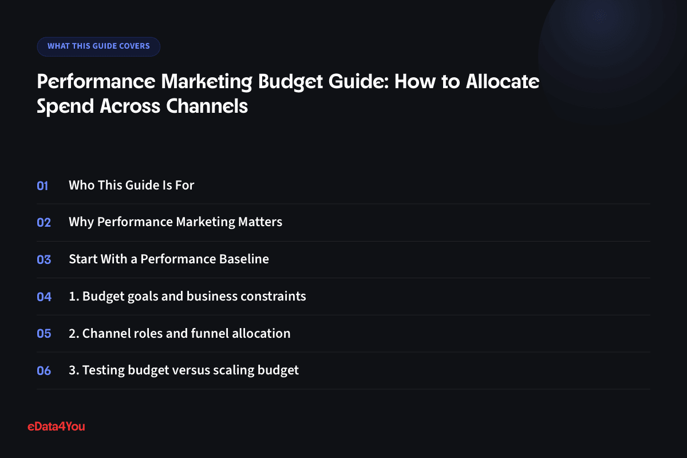Click the number 03 label
687x458 pixels.
pos(44,259)
